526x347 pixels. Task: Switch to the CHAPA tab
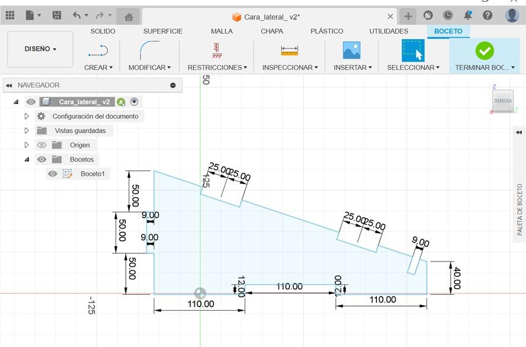(x=272, y=31)
